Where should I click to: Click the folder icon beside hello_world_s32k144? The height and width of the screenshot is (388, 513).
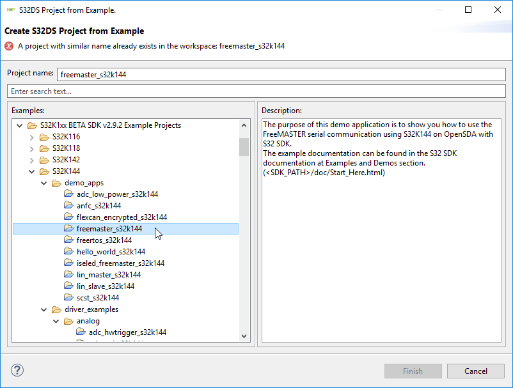click(x=69, y=252)
